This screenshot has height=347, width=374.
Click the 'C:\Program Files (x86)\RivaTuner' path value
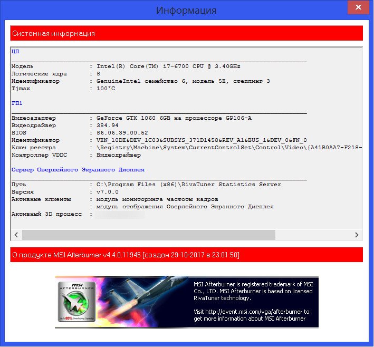click(189, 185)
